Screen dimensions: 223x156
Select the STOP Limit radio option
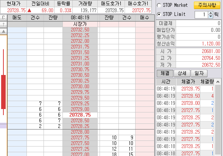[x=159, y=14]
